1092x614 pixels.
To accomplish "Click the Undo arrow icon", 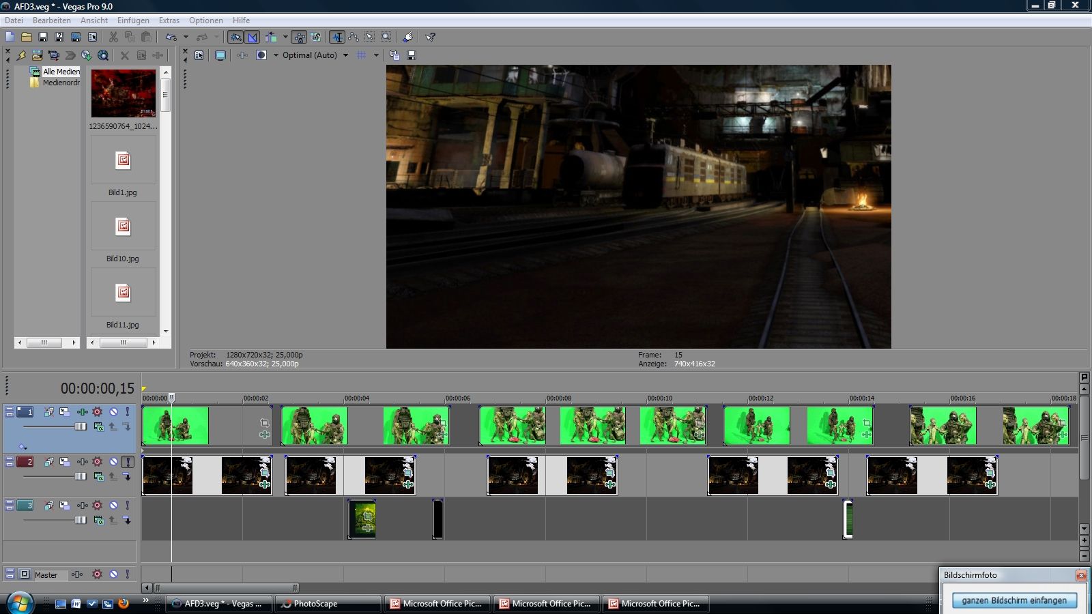I will [x=171, y=37].
